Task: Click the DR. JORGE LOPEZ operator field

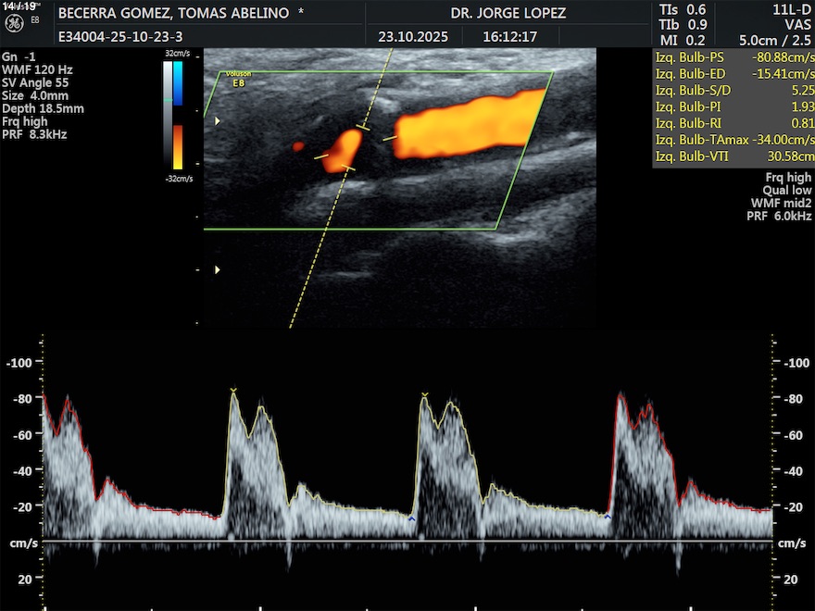Action: pyautogui.click(x=508, y=14)
